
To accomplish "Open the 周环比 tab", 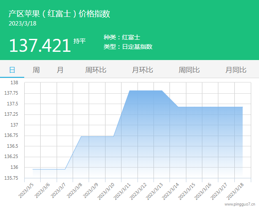I will 96,70.
